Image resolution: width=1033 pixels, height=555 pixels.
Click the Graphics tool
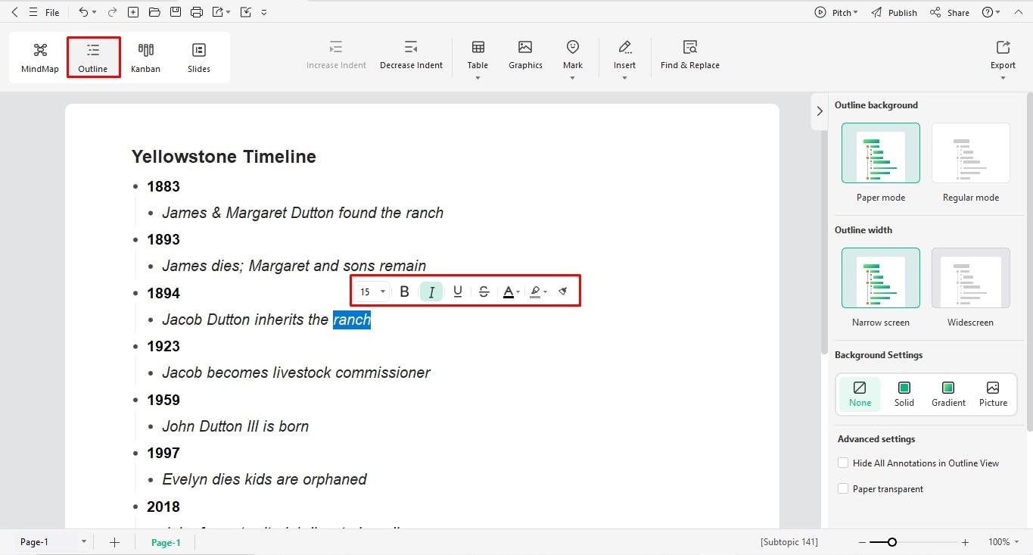(525, 55)
